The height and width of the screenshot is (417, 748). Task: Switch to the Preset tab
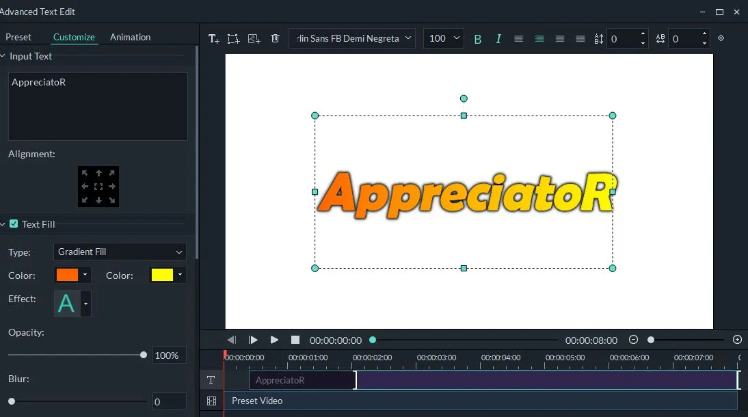[18, 37]
